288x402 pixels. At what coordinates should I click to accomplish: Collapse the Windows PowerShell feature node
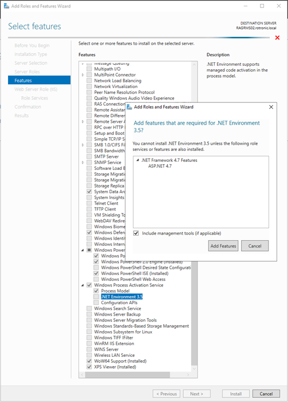click(82, 250)
